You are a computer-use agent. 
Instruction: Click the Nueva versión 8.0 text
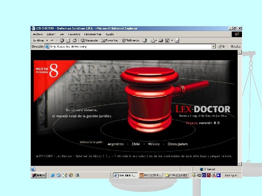[203, 123]
